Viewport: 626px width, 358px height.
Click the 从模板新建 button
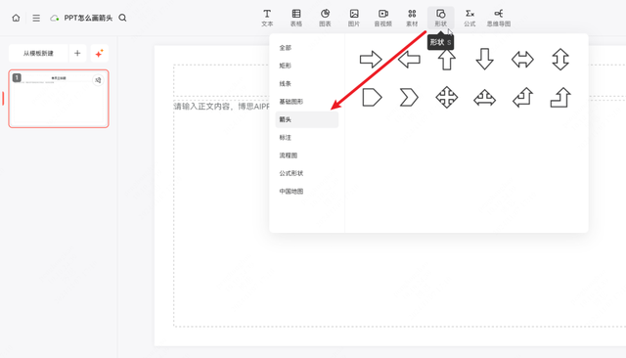(38, 53)
